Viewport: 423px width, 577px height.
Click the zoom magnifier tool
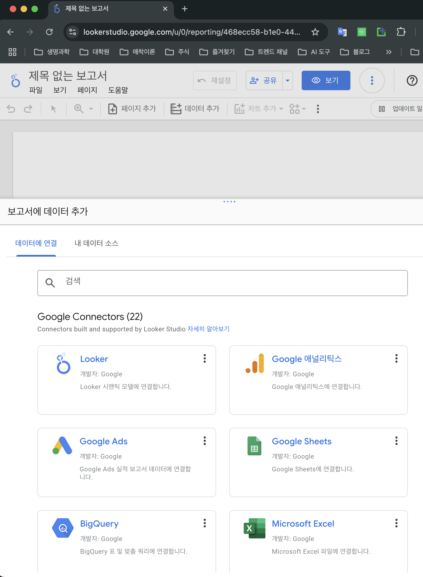(79, 109)
